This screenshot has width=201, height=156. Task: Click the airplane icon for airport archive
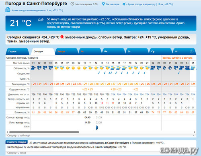click(x=124, y=4)
